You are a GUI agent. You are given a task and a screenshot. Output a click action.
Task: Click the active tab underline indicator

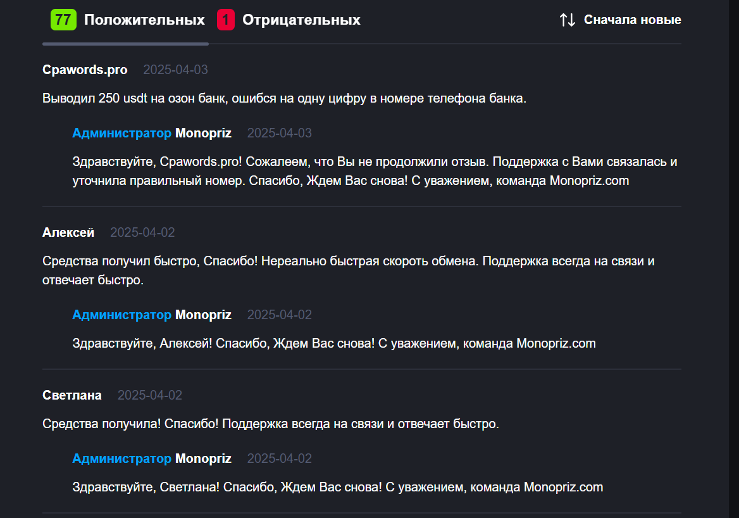tap(125, 44)
